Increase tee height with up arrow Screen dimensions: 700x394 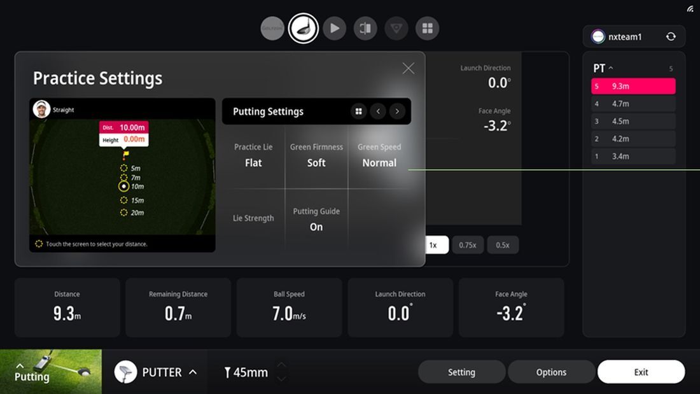281,365
